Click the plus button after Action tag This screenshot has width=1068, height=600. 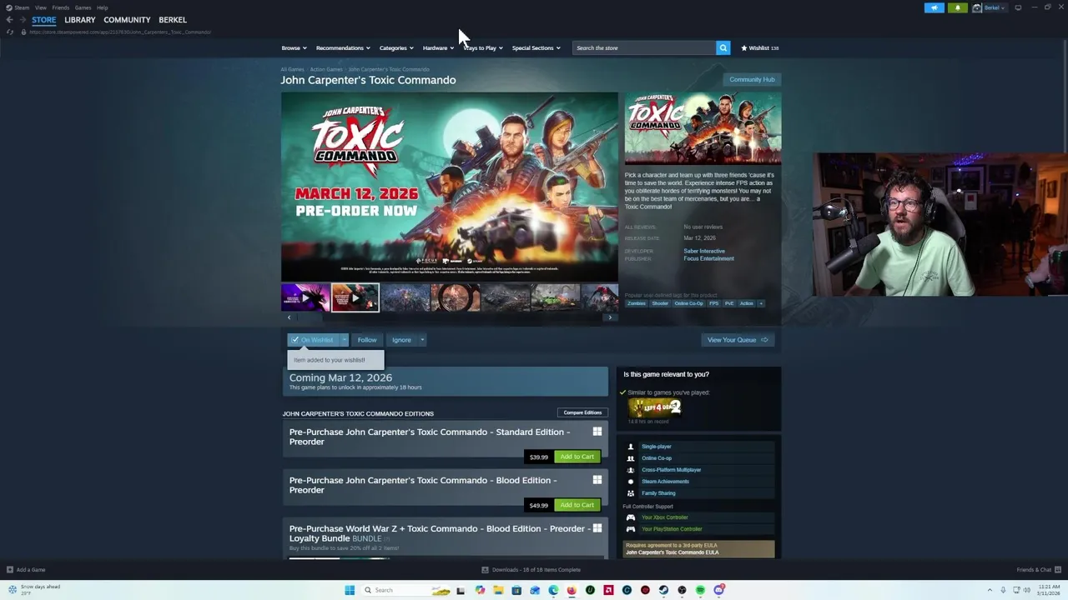click(760, 303)
